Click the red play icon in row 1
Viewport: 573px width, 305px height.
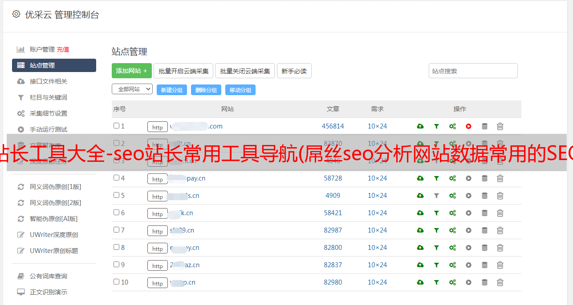(x=468, y=126)
